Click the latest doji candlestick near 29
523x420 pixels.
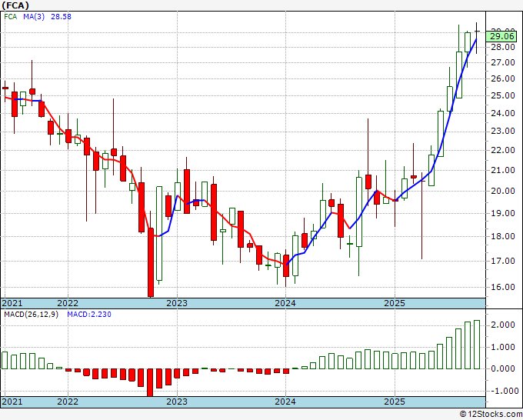tap(477, 38)
